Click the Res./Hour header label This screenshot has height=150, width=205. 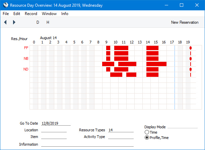coord(19,39)
